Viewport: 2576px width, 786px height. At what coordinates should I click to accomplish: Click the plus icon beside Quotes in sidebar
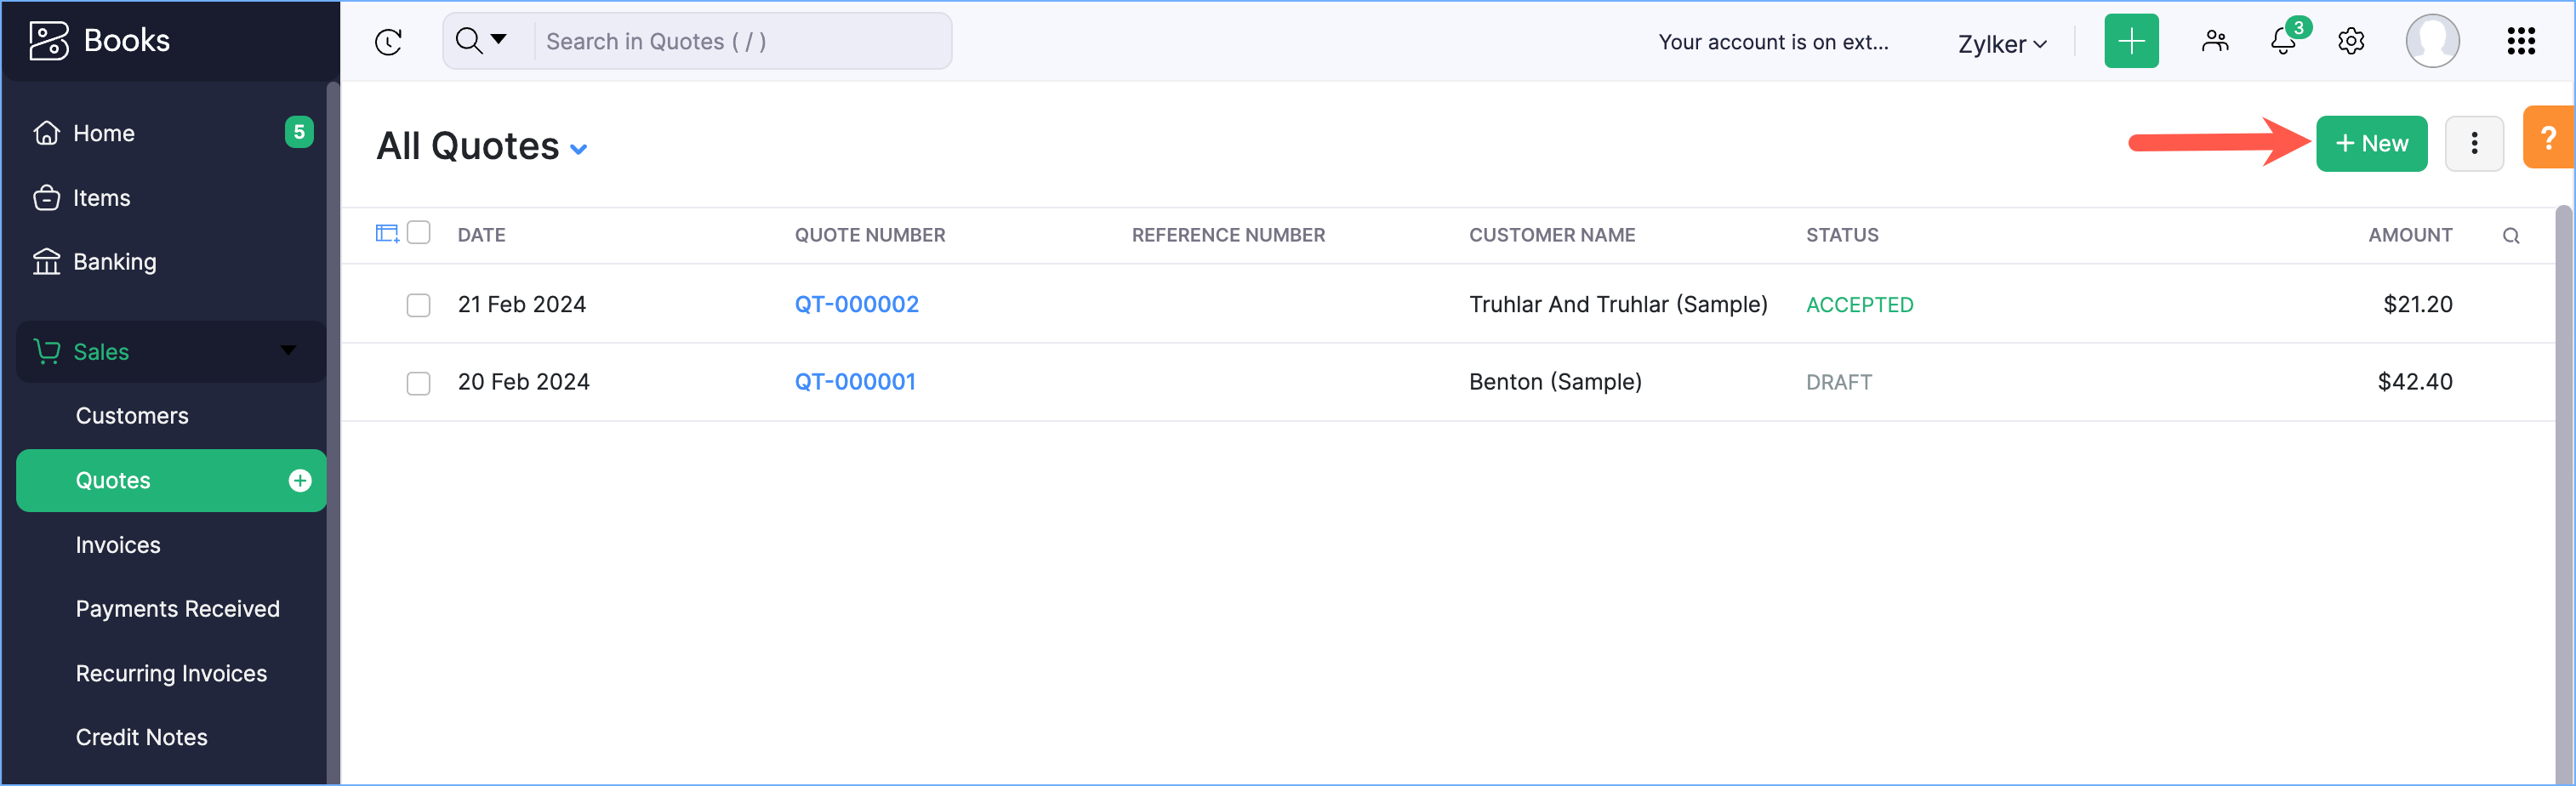tap(299, 481)
